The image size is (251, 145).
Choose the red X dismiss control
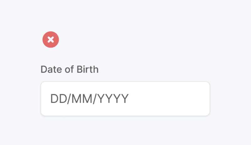pos(51,39)
